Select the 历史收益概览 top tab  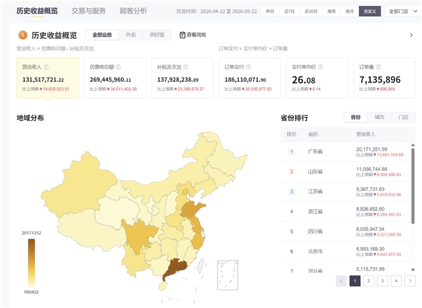click(37, 11)
